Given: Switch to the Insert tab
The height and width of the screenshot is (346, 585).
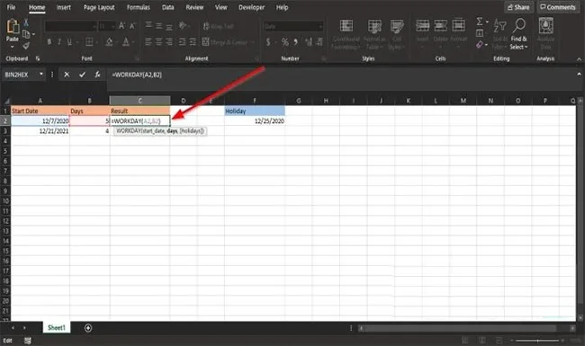Looking at the screenshot, I should (63, 7).
